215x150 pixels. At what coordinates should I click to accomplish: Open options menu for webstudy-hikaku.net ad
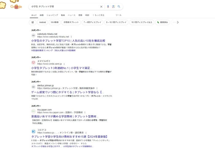pyautogui.click(x=71, y=37)
